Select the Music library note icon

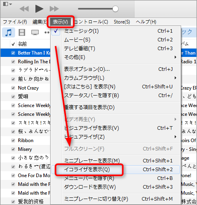[8, 32]
